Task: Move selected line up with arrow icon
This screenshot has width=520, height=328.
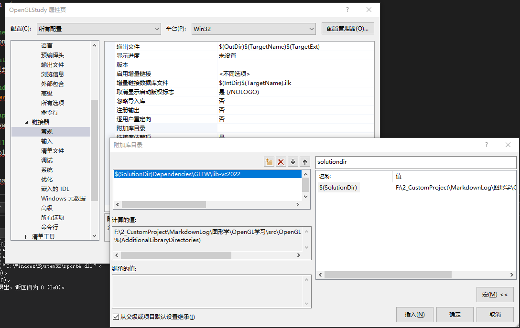Action: (305, 162)
